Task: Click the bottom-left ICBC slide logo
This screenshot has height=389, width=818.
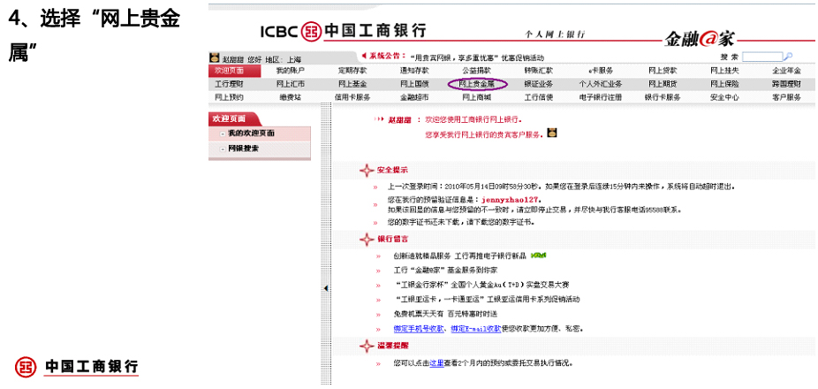Action: click(76, 367)
